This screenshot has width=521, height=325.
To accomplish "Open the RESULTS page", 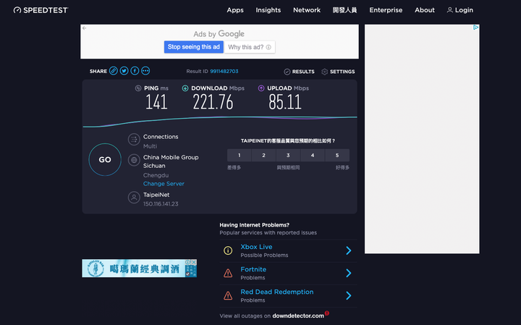I will pos(299,72).
